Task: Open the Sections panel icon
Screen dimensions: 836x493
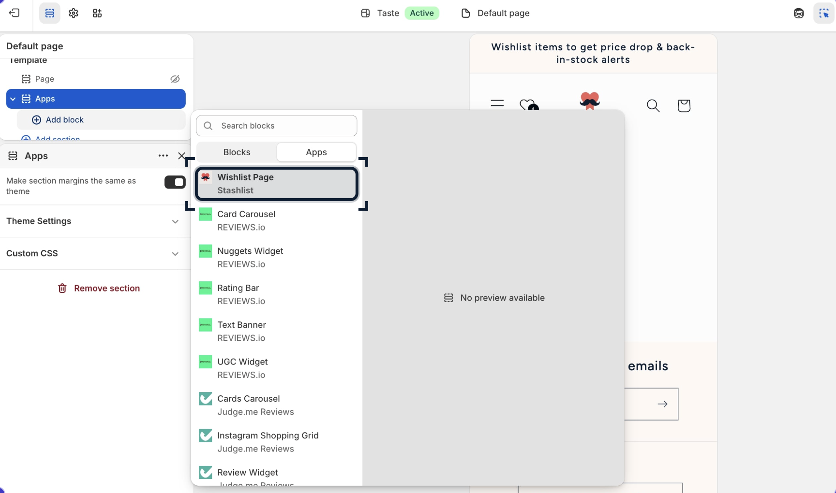Action: [x=50, y=13]
